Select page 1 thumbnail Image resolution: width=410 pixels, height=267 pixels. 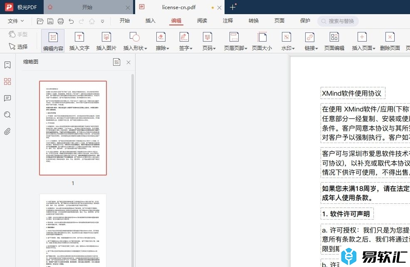pos(73,128)
